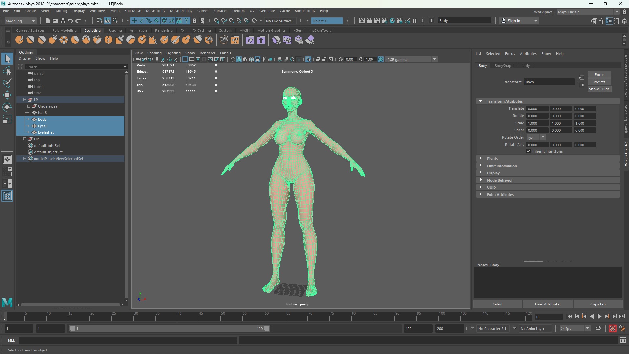This screenshot has height=354, width=629.
Task: Open the viewport Shading menu
Action: (154, 53)
